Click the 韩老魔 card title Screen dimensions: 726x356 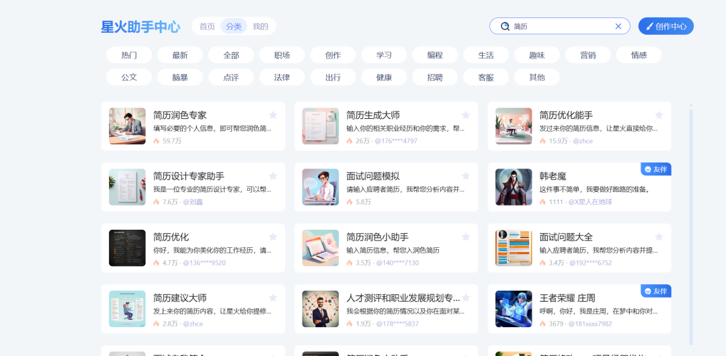[553, 177]
